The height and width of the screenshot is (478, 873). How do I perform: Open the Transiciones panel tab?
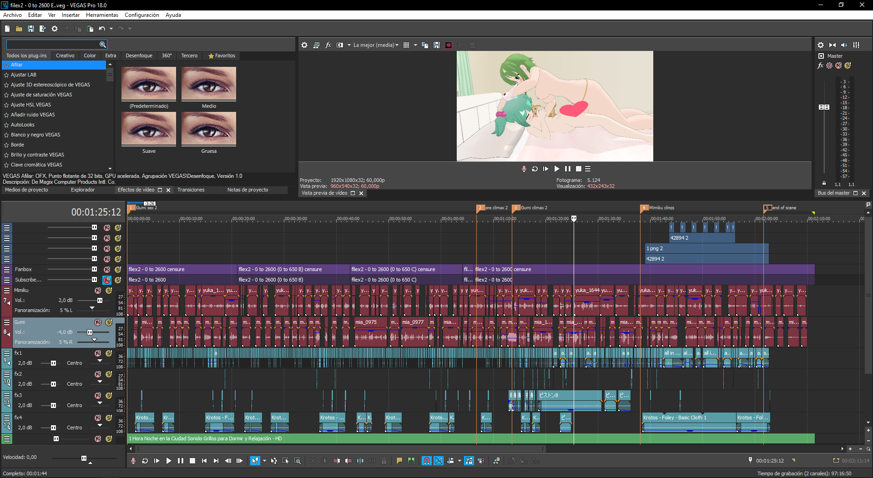[x=191, y=190]
